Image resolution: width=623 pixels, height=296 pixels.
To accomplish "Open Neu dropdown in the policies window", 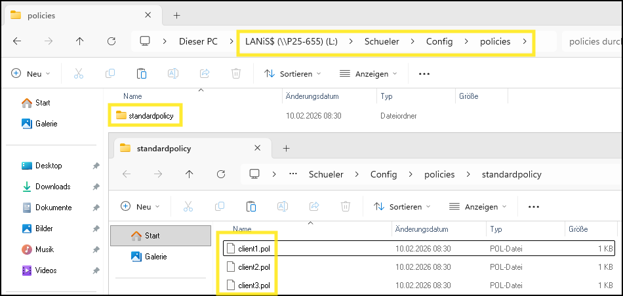I will click(x=30, y=74).
